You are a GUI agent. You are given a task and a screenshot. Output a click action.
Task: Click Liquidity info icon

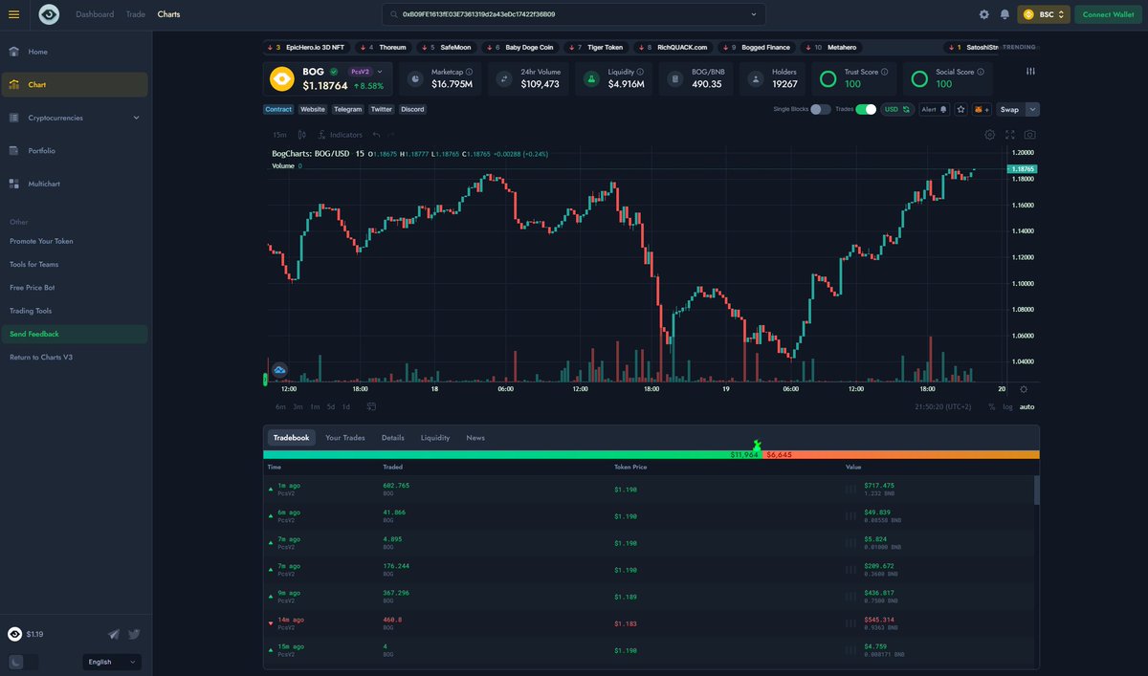coord(640,72)
